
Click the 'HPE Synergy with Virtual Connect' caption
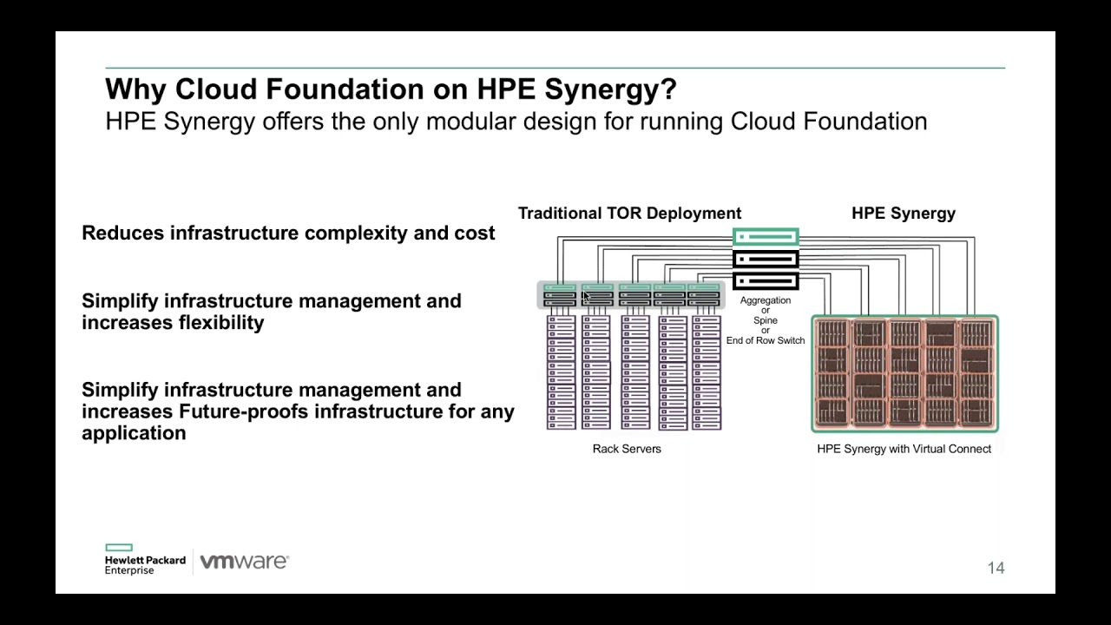point(904,449)
